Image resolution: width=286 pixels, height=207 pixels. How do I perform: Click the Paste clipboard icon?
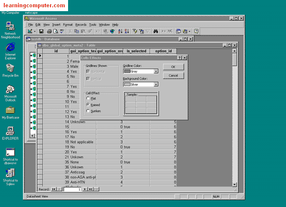[83, 31]
